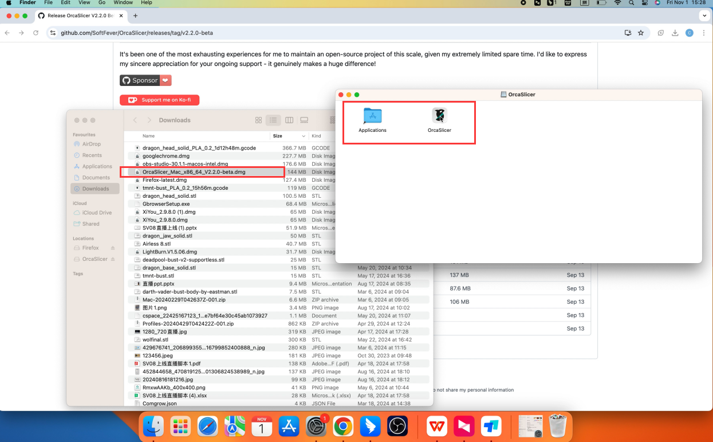
Task: Eject the Firefox volume in the sidebar
Action: 113,248
